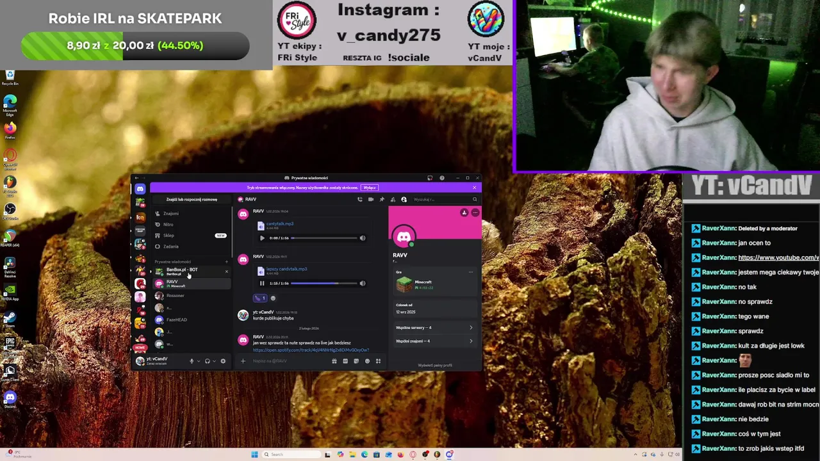
Task: Click the taskbar Search box
Action: point(291,455)
